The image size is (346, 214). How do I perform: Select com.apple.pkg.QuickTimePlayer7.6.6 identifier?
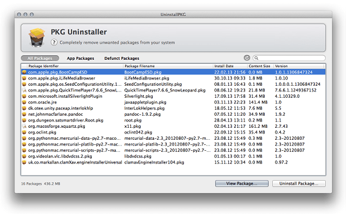pyautogui.click(x=75, y=90)
